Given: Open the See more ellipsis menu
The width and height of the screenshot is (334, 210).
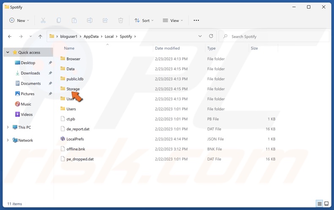Looking at the screenshot, I should click(196, 20).
